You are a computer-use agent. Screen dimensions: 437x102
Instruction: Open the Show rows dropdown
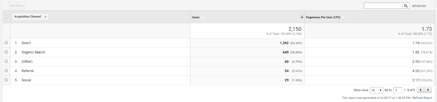(x=376, y=90)
